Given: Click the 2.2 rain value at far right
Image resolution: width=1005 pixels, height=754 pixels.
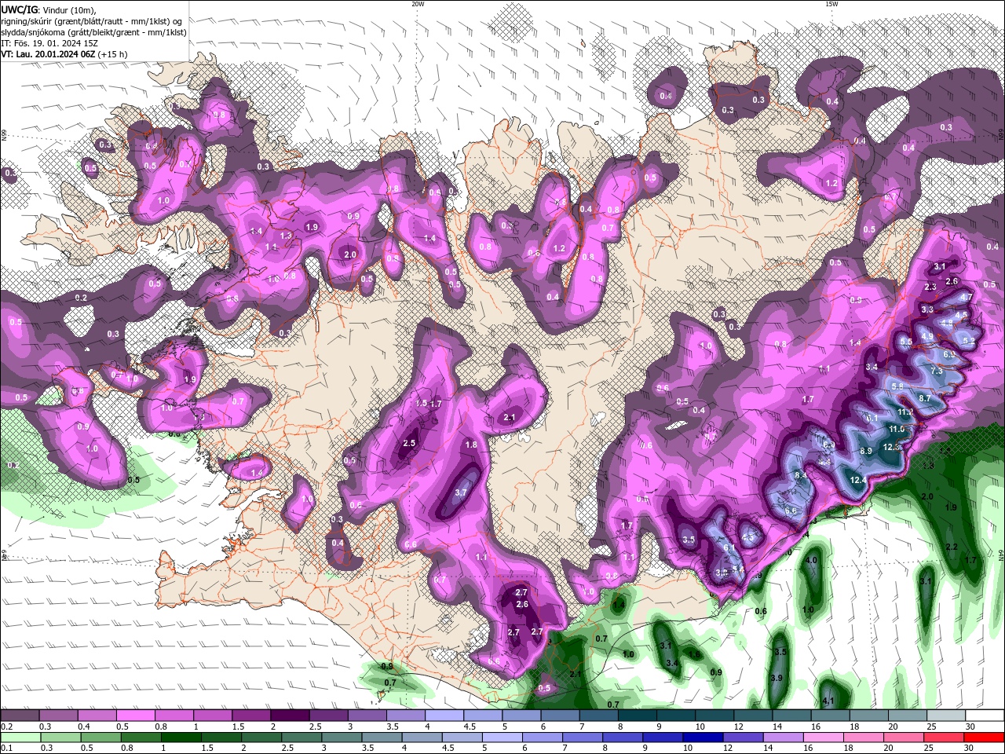Looking at the screenshot, I should point(952,547).
